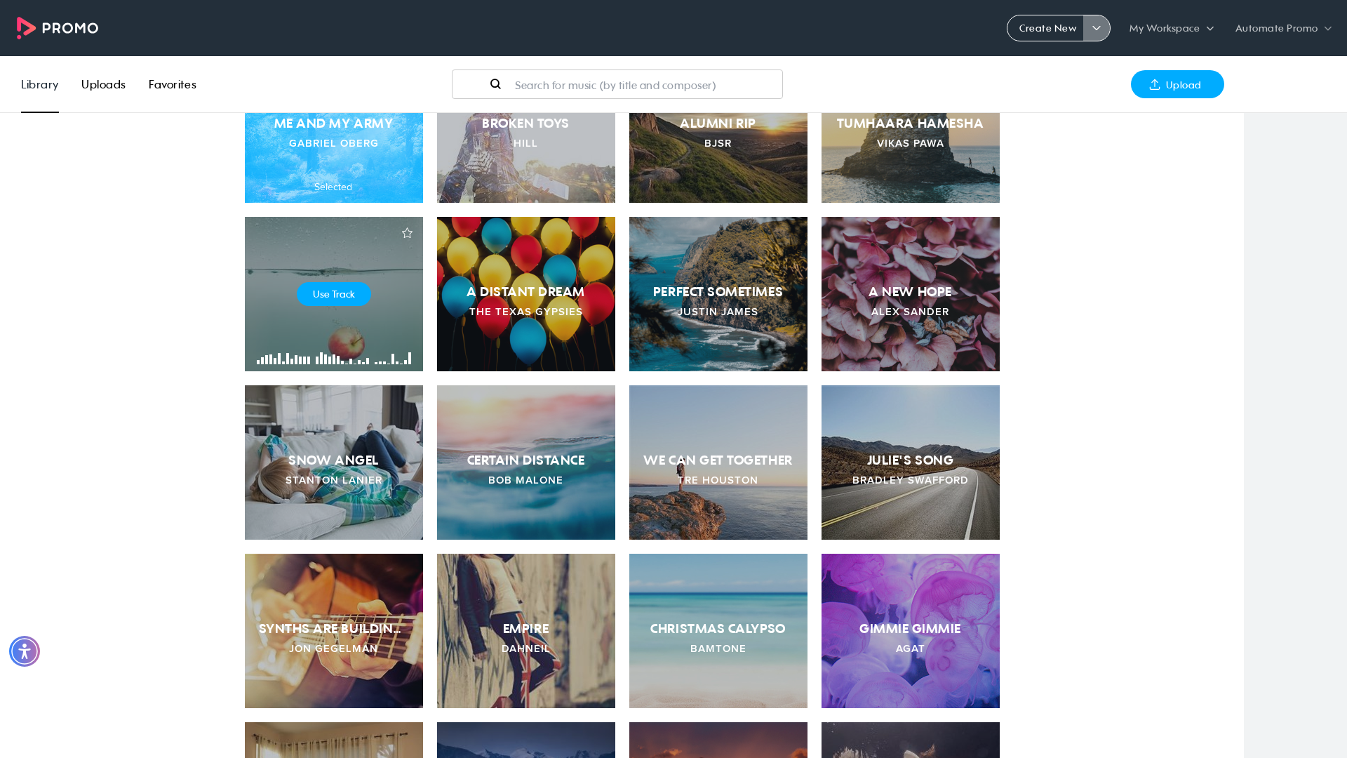This screenshot has width=1347, height=758.
Task: Click the search magnifier icon
Action: coord(495,84)
